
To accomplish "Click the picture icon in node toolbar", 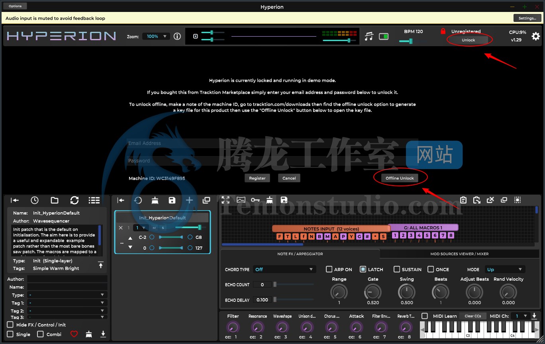I will 241,200.
